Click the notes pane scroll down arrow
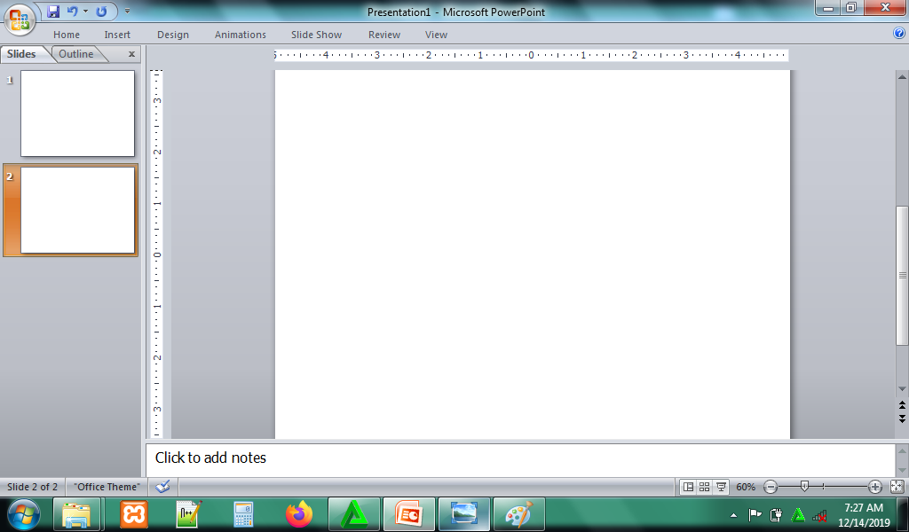 click(x=902, y=469)
